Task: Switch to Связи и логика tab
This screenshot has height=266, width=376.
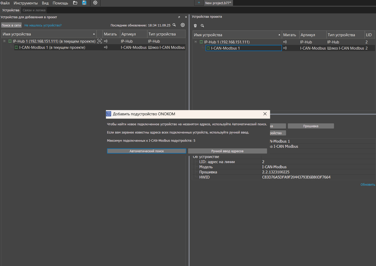Action: click(x=34, y=10)
